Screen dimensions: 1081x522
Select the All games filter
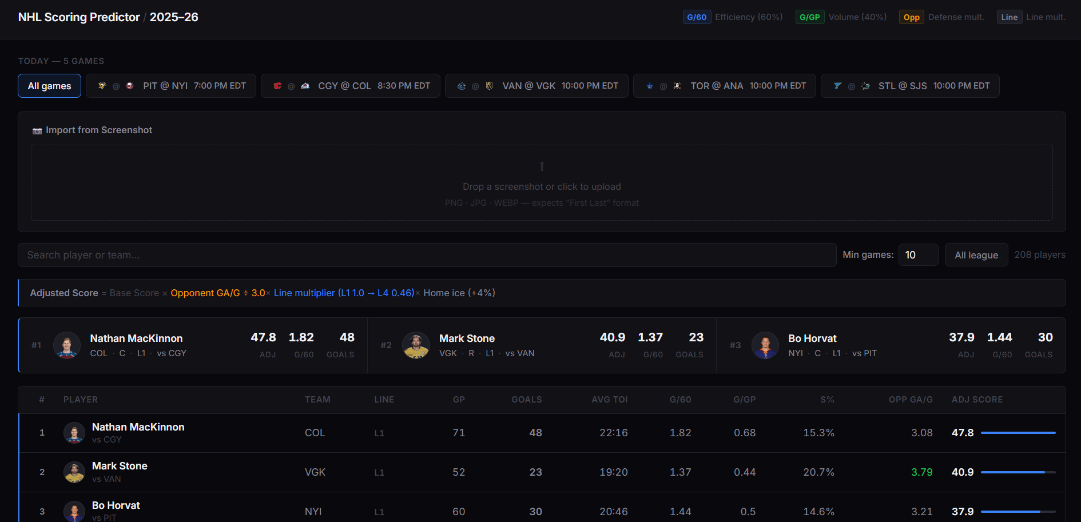coord(49,86)
